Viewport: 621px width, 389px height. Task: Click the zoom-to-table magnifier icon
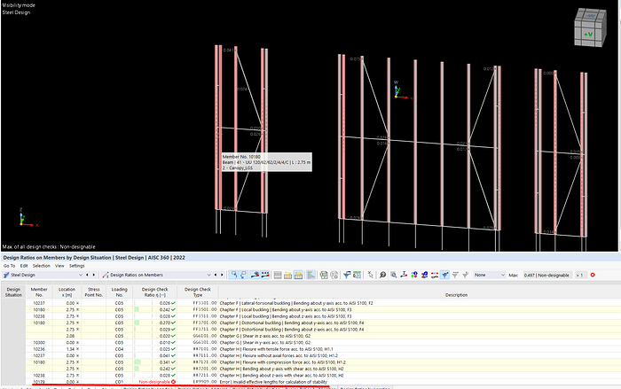tap(394, 275)
